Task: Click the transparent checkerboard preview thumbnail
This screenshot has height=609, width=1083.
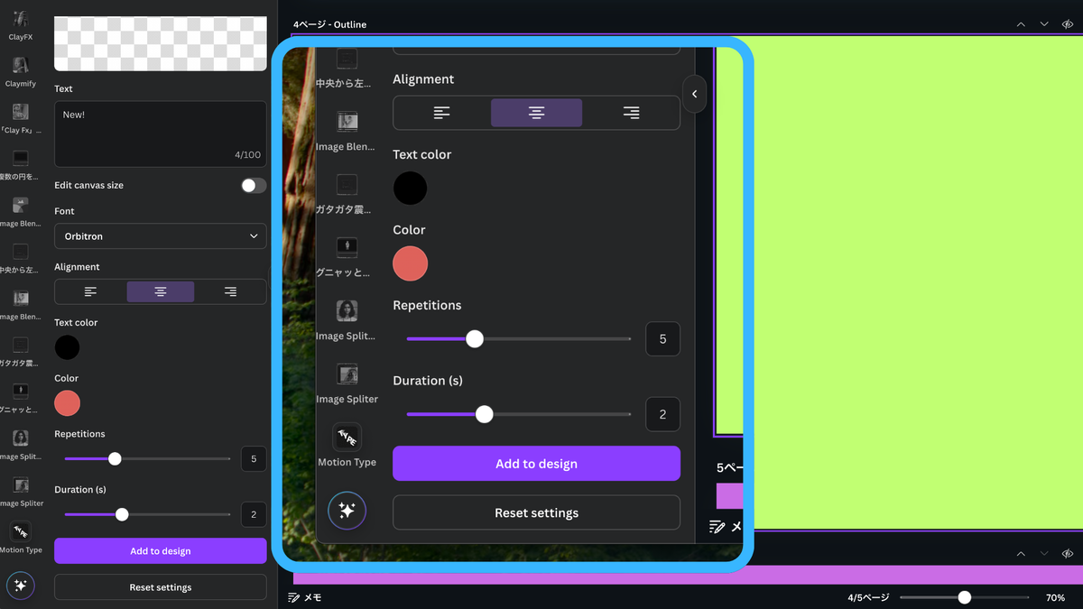Action: coord(161,43)
